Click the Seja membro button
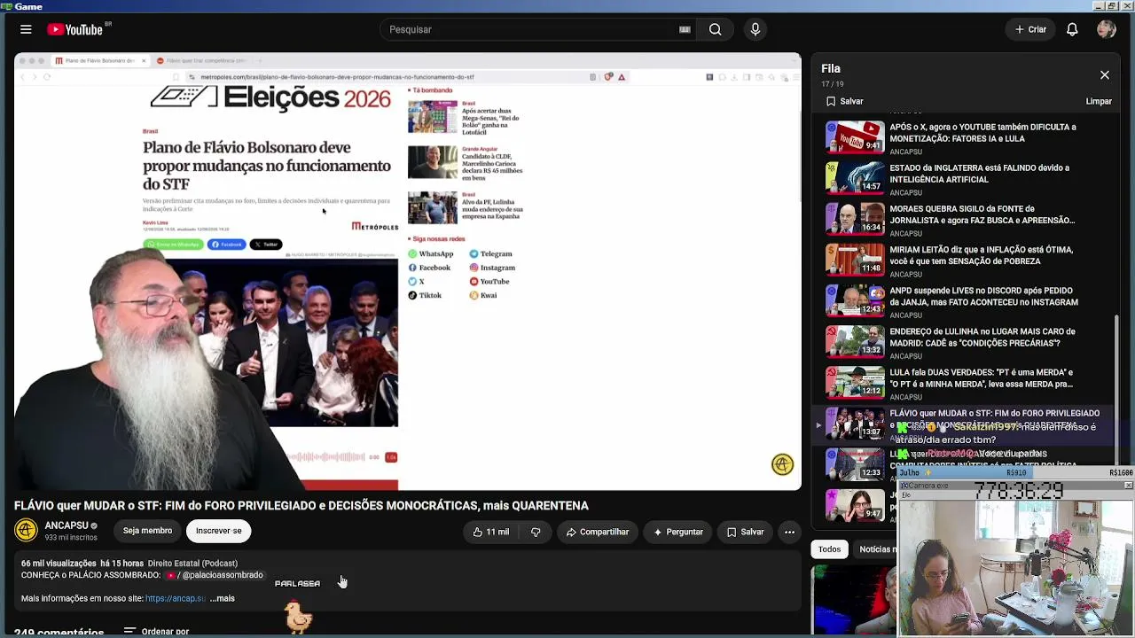Screen dimensions: 1135x638 [147, 531]
